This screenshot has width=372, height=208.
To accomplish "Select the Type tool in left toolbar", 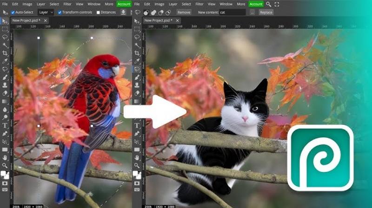I will (5, 125).
